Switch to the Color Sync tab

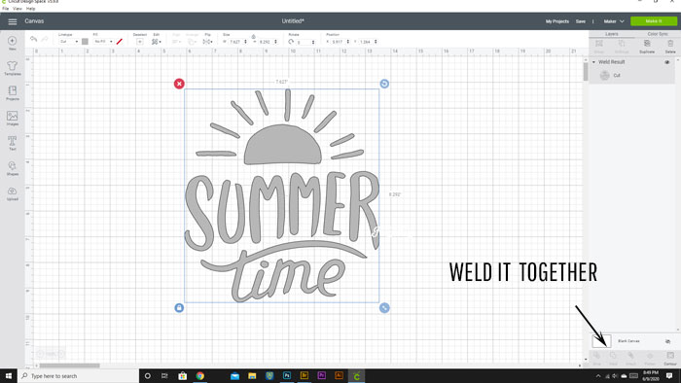click(x=658, y=34)
